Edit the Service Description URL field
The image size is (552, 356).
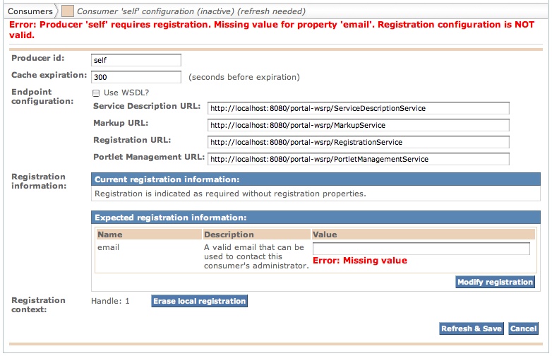tap(359, 108)
